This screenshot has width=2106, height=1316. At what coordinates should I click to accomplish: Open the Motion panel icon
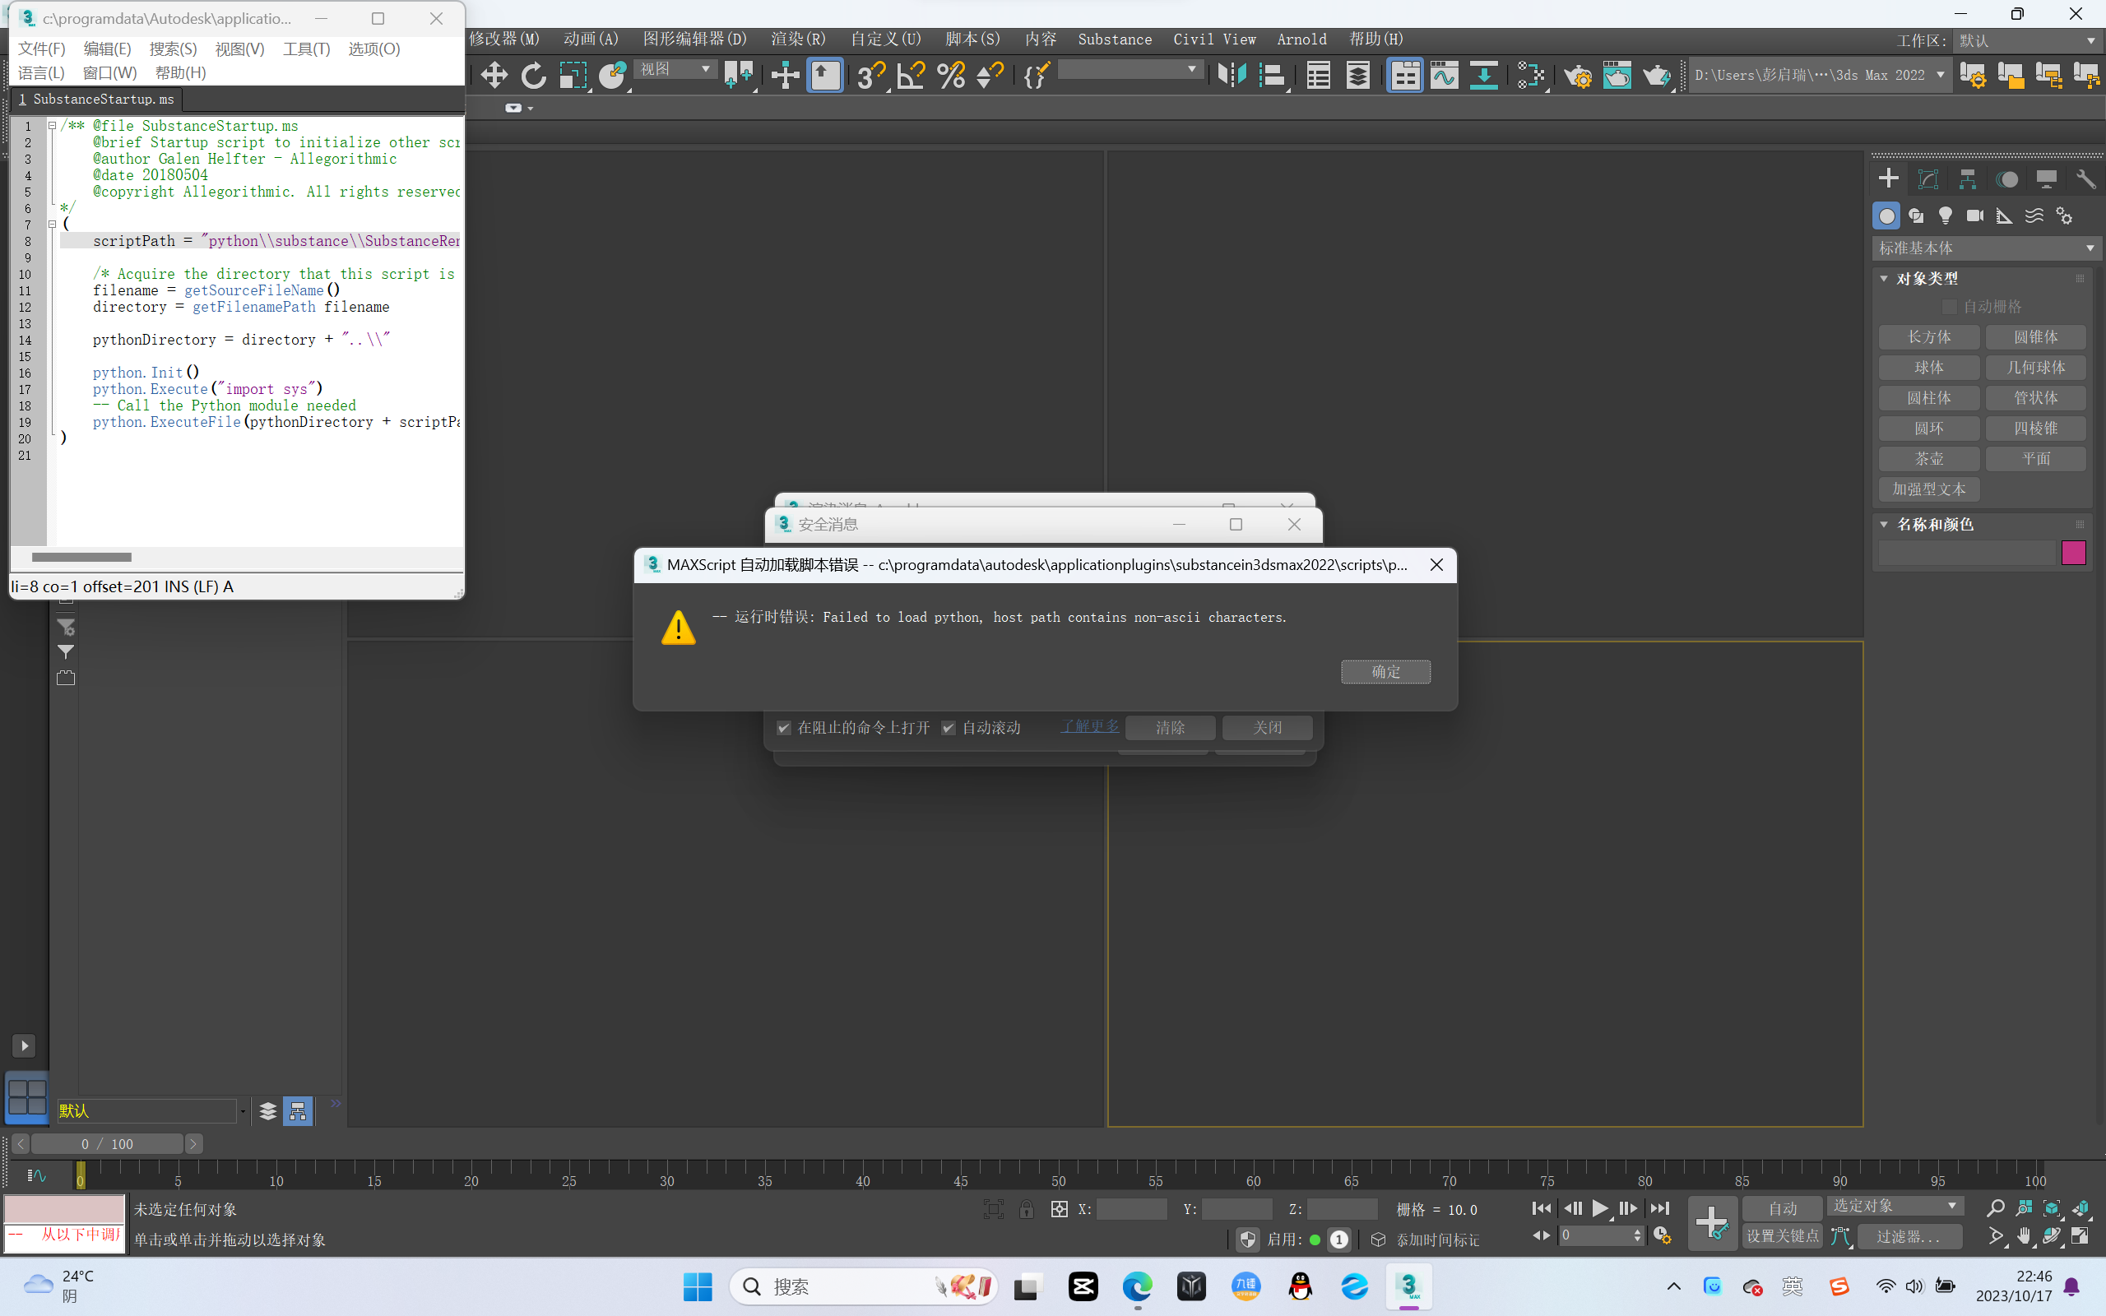point(2006,178)
